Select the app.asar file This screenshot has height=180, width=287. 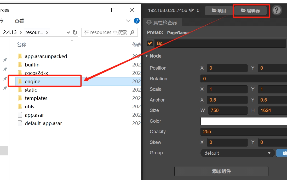click(x=34, y=115)
